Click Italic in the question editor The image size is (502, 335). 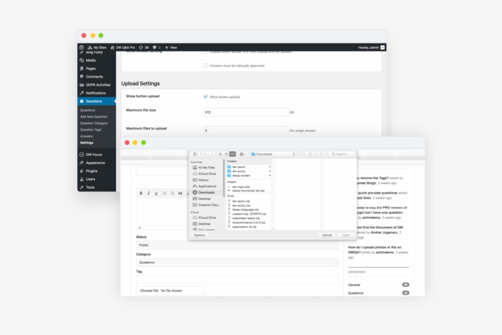pyautogui.click(x=149, y=193)
